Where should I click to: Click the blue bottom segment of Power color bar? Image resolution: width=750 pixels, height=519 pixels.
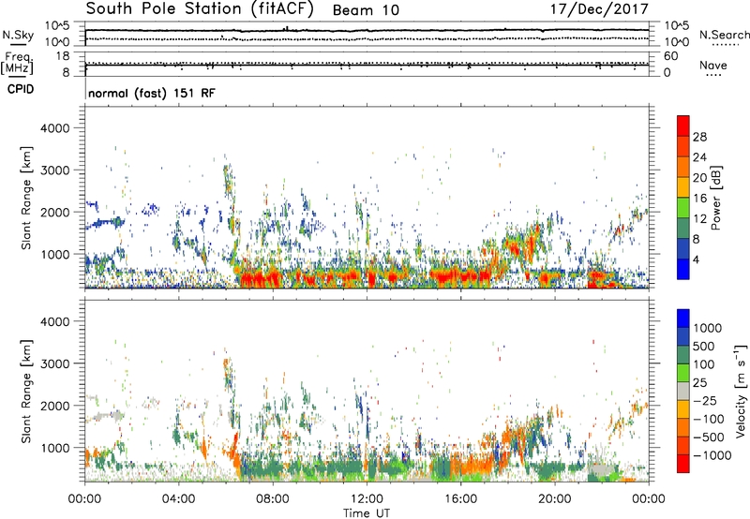683,269
